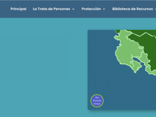Expand chevron next to La Trata de Personas
Screen dimensions: 156x117
tap(73, 9)
